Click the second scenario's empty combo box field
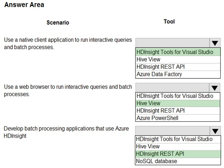The height and width of the screenshot is (168, 224). pos(172,88)
